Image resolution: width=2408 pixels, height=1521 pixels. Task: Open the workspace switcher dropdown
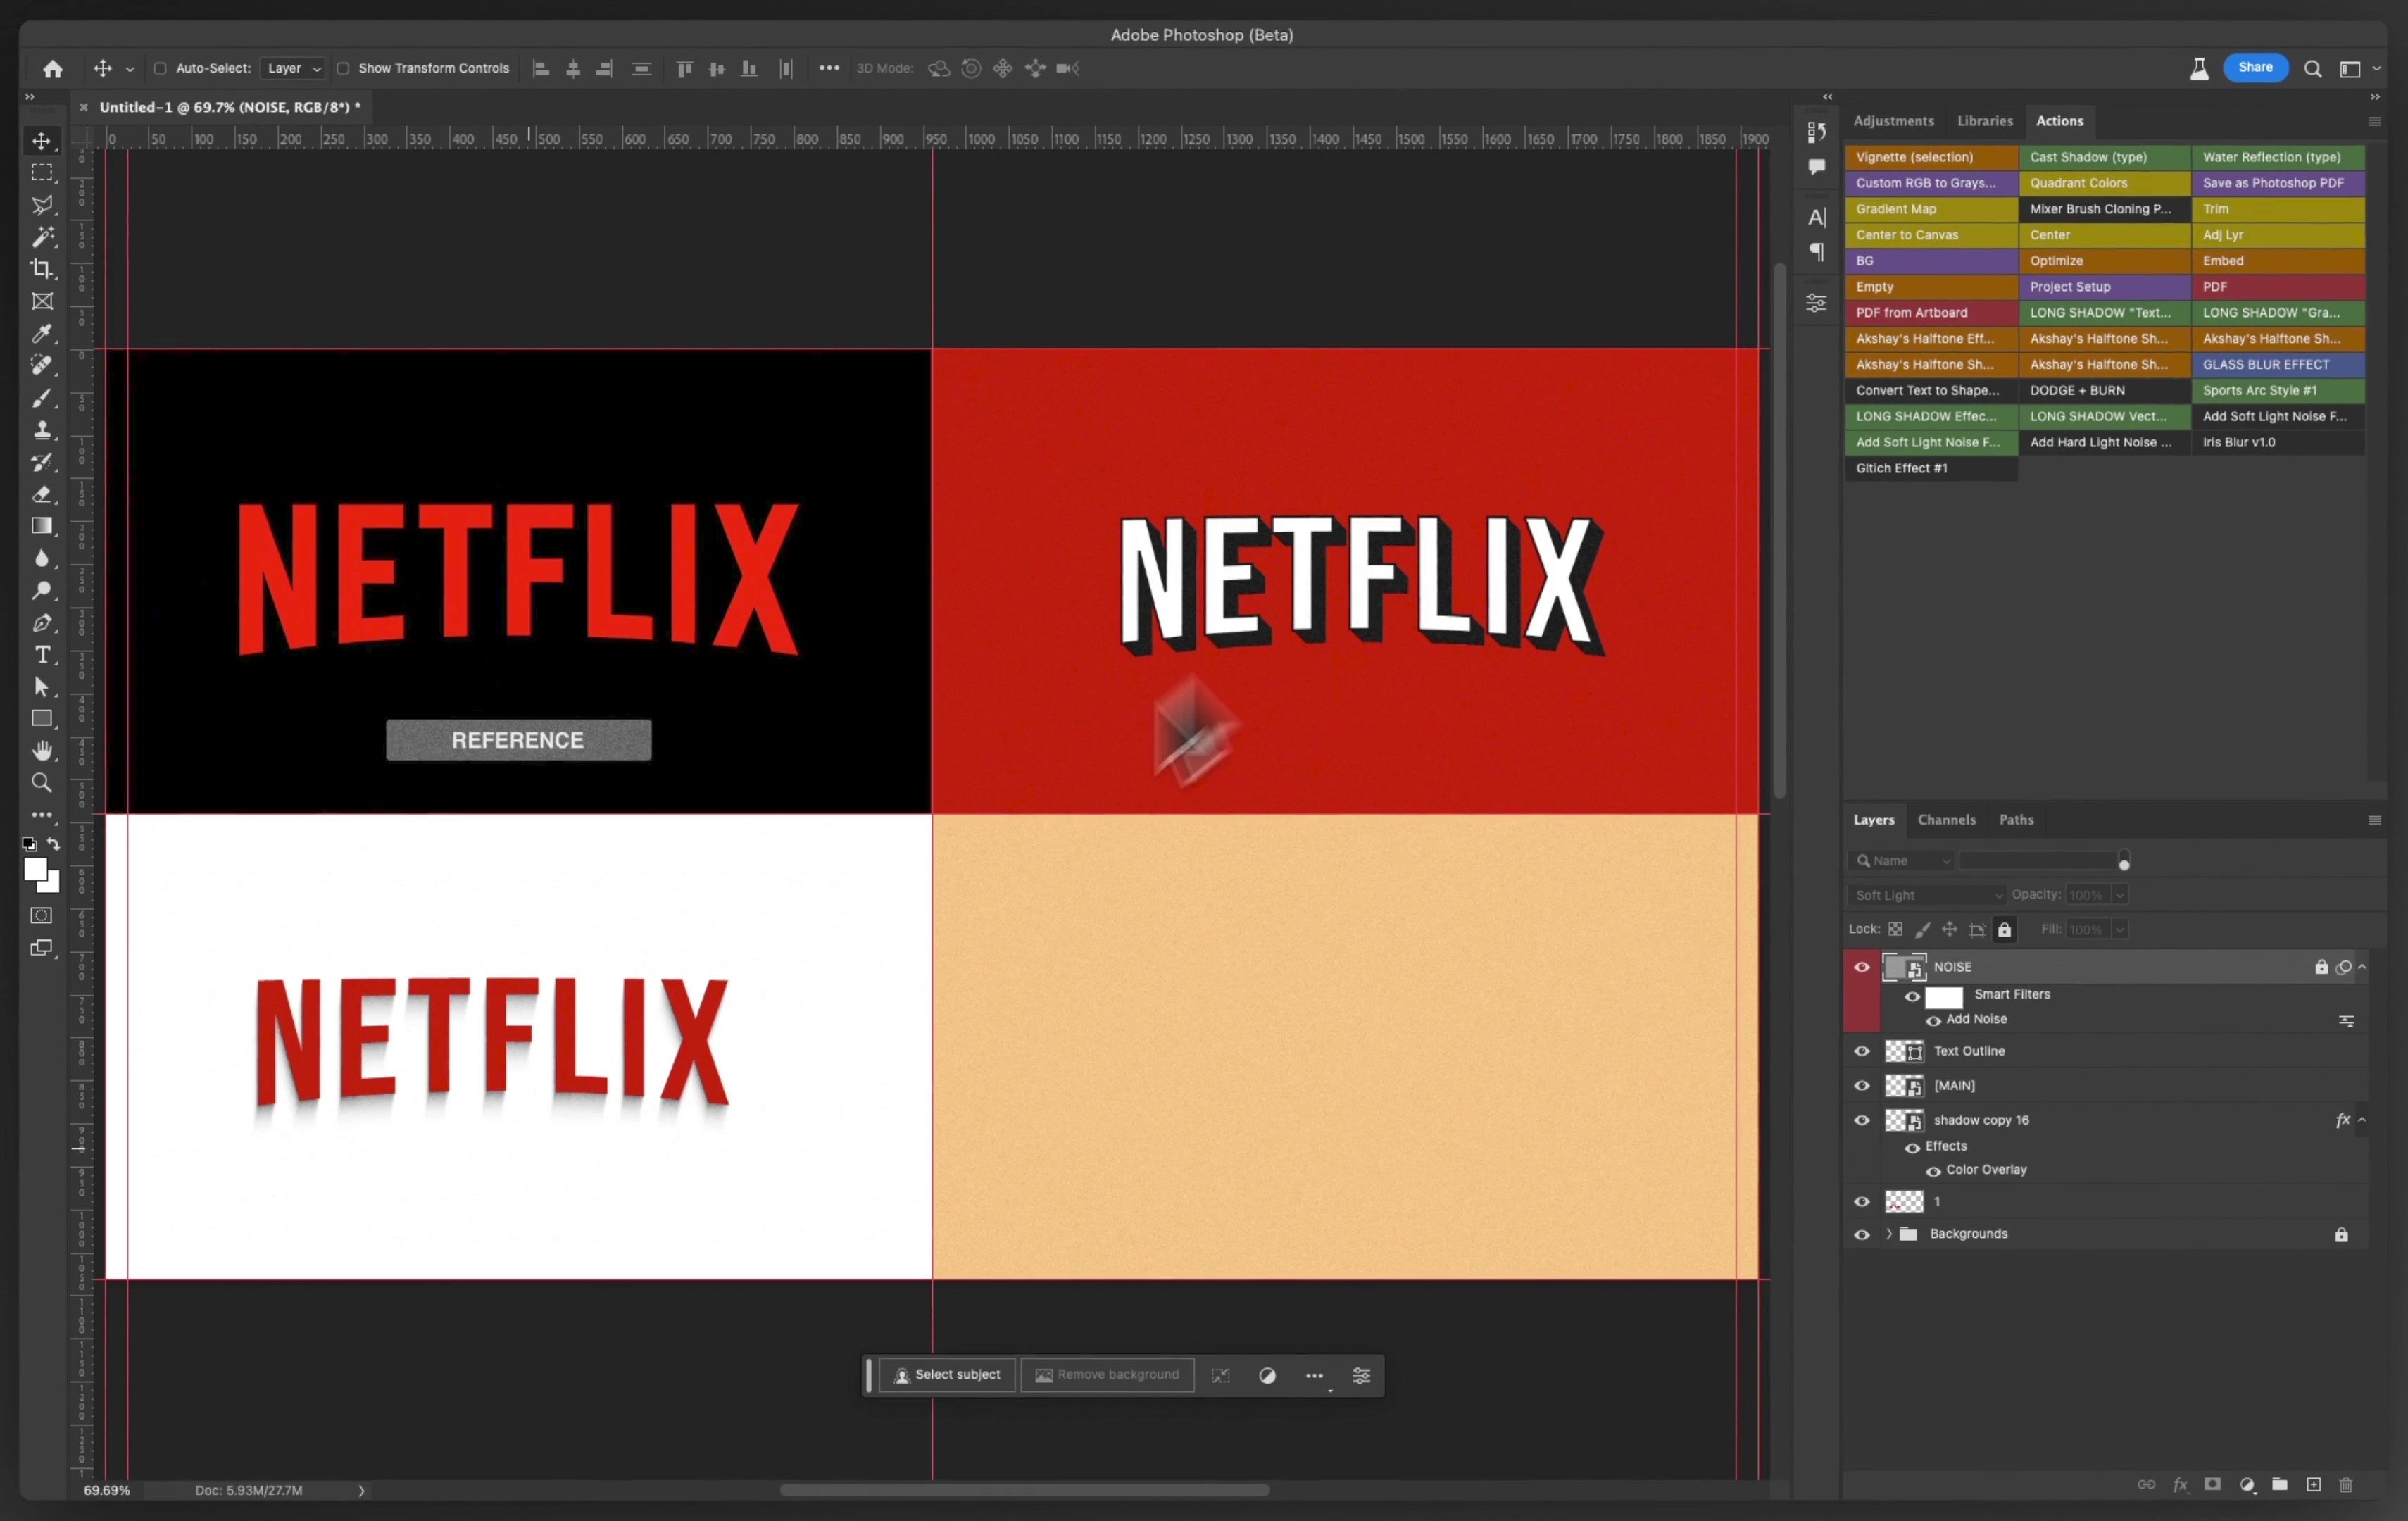pos(2357,69)
